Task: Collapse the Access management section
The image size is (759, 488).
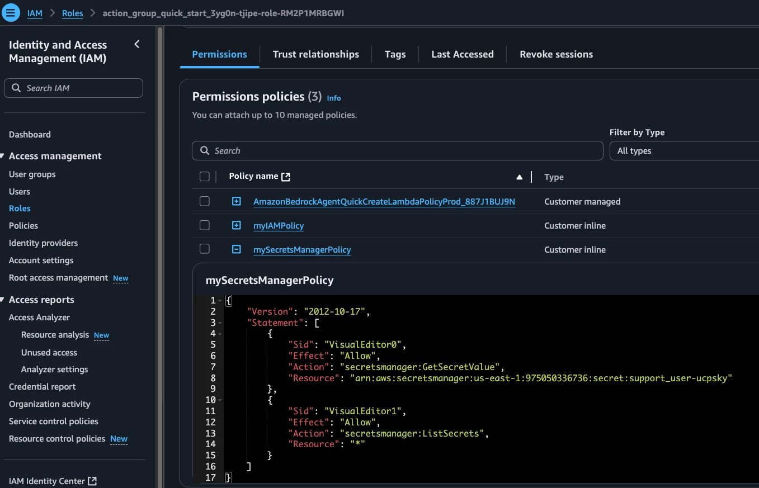Action: pos(3,156)
